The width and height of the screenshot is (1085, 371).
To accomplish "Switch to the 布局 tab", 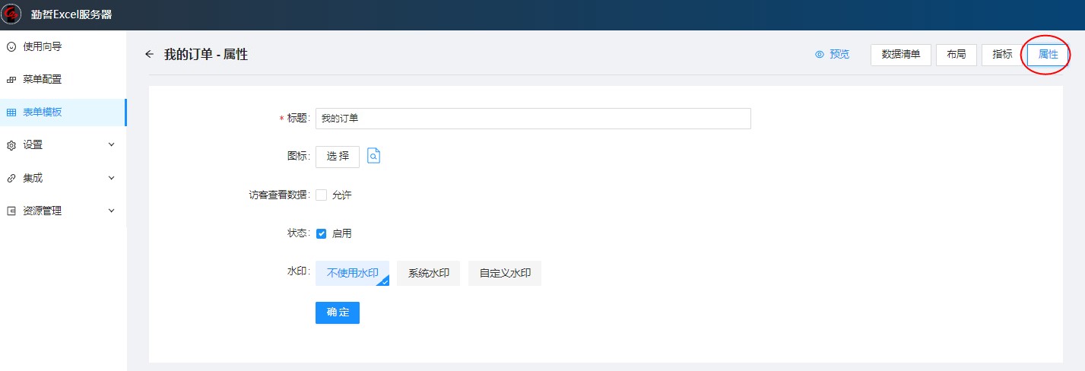I will 957,55.
